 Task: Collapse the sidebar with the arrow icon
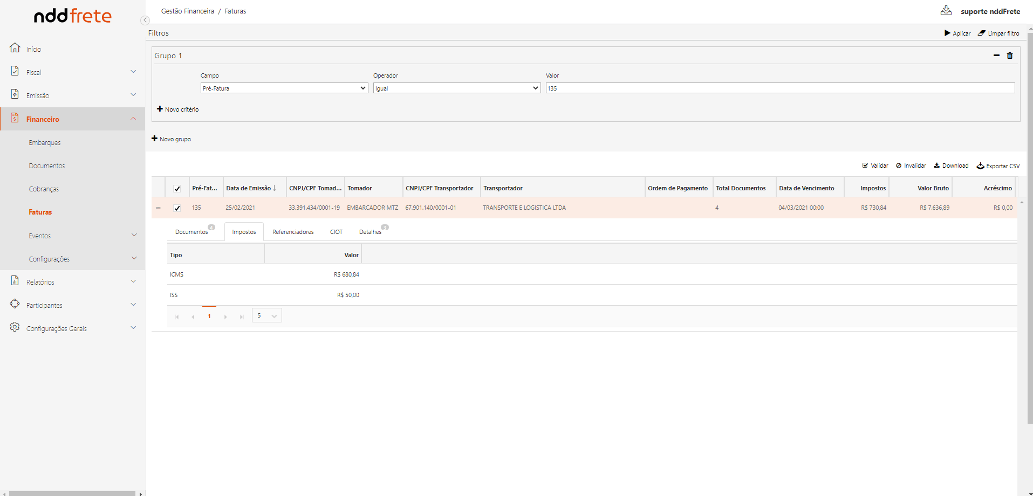(x=145, y=20)
